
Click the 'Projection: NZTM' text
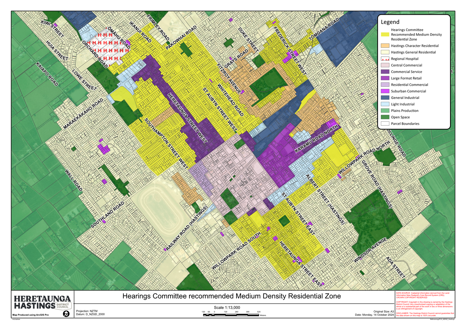pos(87,311)
